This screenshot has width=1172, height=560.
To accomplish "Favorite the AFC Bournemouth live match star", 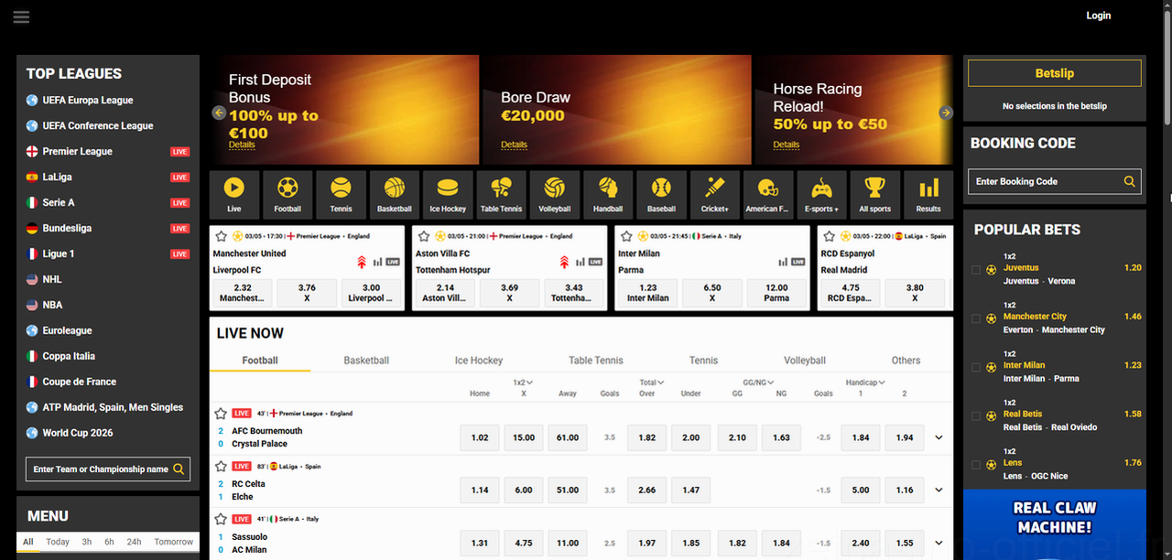I will coord(221,414).
